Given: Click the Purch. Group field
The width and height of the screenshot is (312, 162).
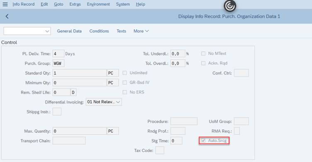Looking at the screenshot, I should [x=58, y=63].
